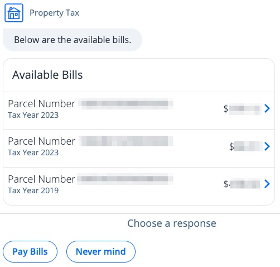Click the 'Choose a response' prompt text

pyautogui.click(x=172, y=223)
